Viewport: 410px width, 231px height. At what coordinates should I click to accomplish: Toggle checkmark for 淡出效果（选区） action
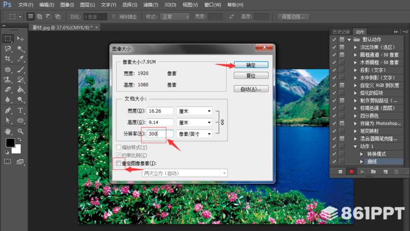click(x=334, y=47)
